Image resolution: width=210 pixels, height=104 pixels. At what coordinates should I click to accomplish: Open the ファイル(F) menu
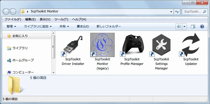click(x=13, y=19)
